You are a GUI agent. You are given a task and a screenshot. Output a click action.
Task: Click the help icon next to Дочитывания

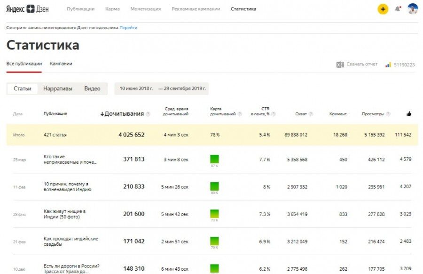[x=149, y=114]
